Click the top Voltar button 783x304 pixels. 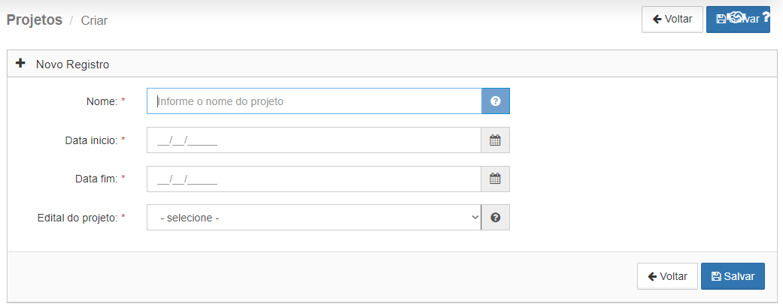pos(672,20)
